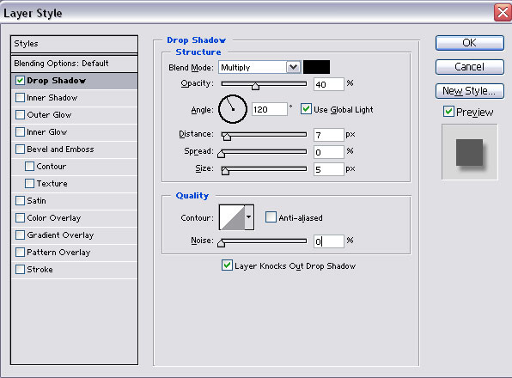Enable the Anti-aliased checkbox

271,217
